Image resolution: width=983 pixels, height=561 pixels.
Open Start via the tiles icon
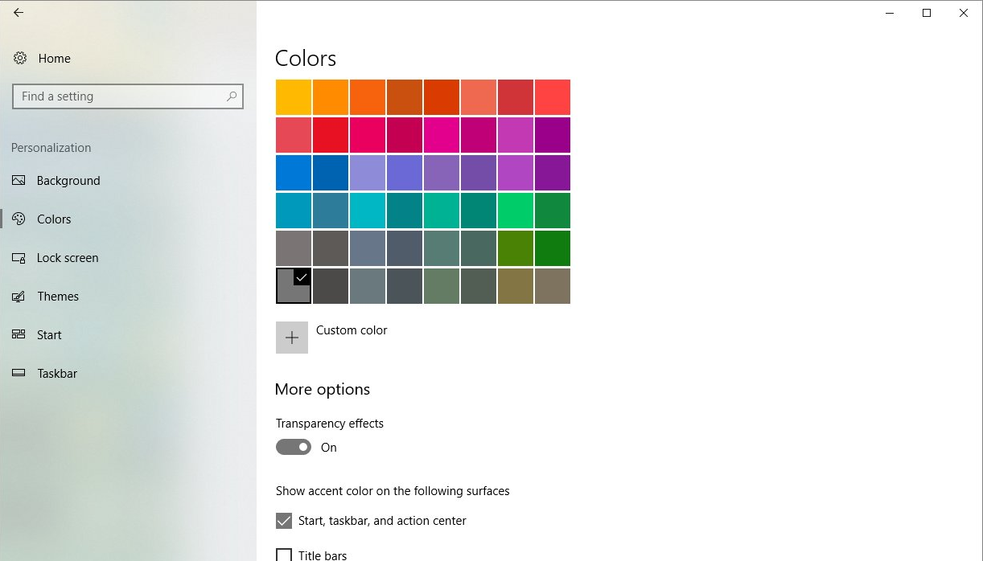click(x=19, y=335)
